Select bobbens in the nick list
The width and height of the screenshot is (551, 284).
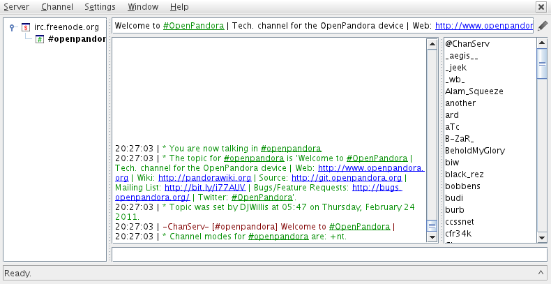coord(463,186)
